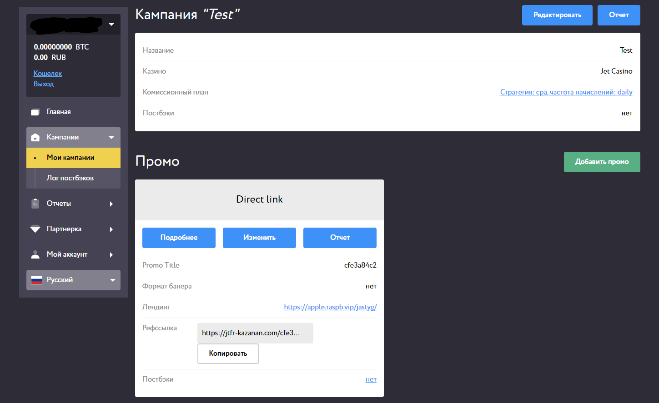Click the Главная sidebar icon
The width and height of the screenshot is (659, 403).
(35, 112)
